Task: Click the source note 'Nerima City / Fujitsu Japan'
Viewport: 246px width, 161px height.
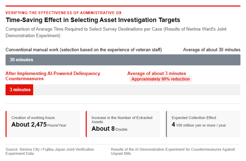Action: click(50, 151)
